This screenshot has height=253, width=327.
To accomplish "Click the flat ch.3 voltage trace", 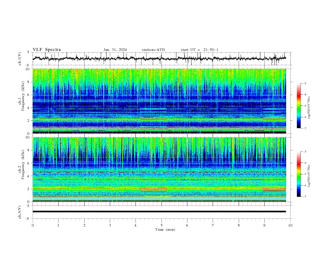I will (x=159, y=212).
